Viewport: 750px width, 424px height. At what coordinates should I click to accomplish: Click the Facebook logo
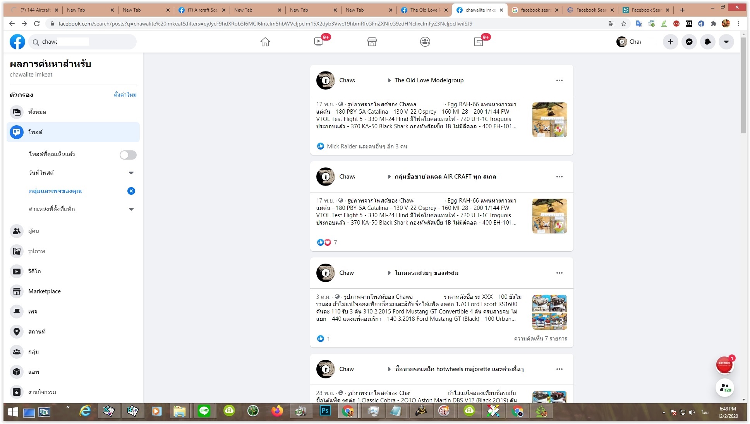17,42
